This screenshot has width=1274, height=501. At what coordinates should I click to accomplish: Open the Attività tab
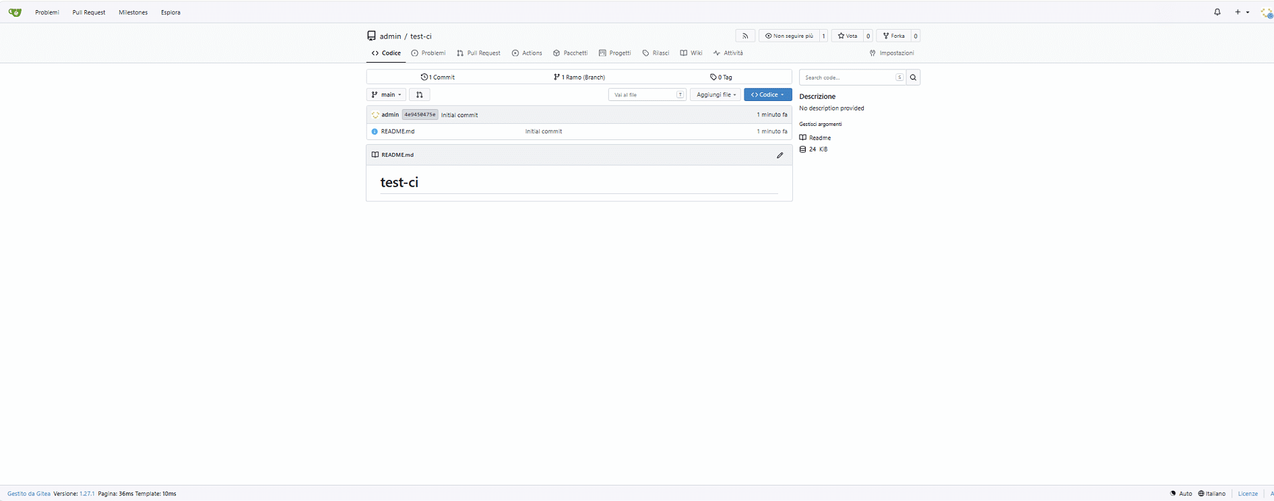coord(728,53)
